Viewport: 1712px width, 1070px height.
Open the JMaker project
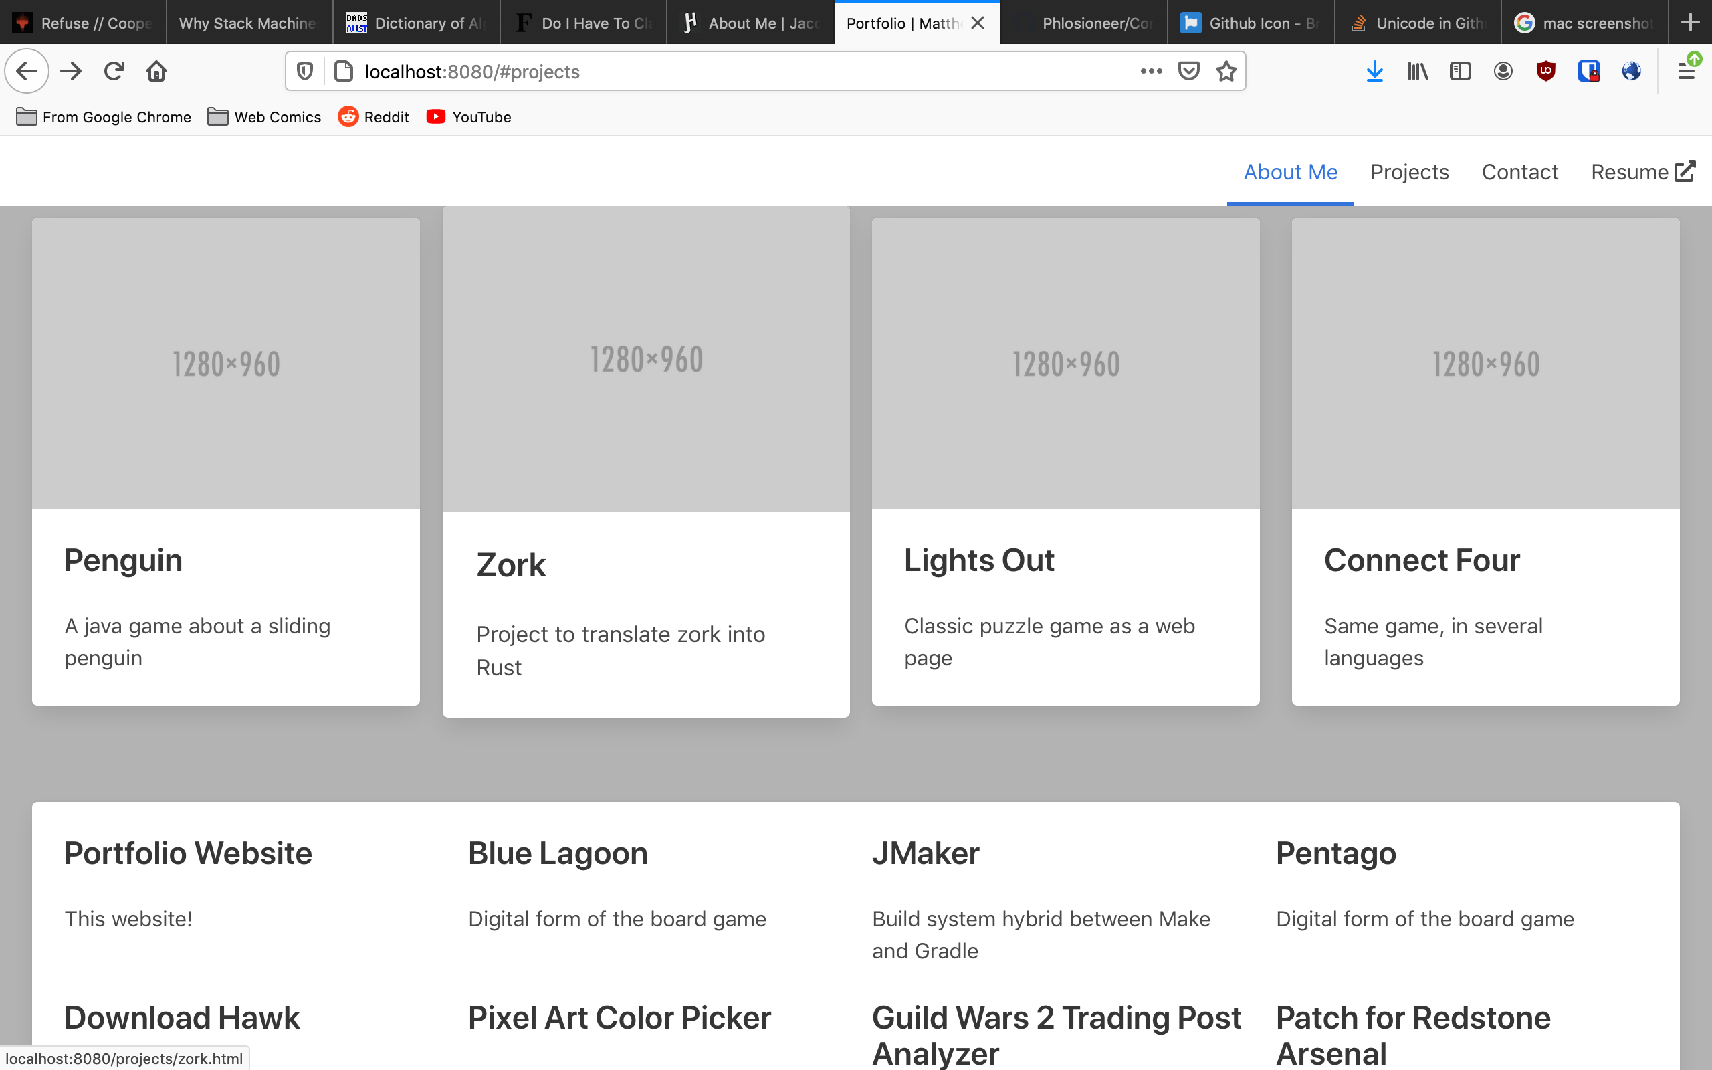926,853
